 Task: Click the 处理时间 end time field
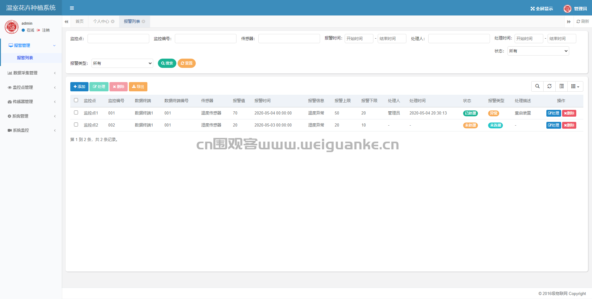click(x=562, y=39)
